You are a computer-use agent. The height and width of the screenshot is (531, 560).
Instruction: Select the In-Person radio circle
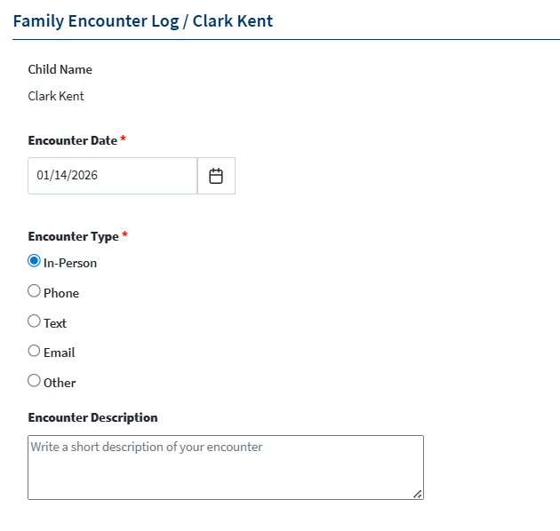[x=34, y=261]
